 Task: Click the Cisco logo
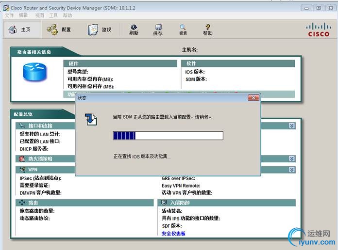point(319,30)
